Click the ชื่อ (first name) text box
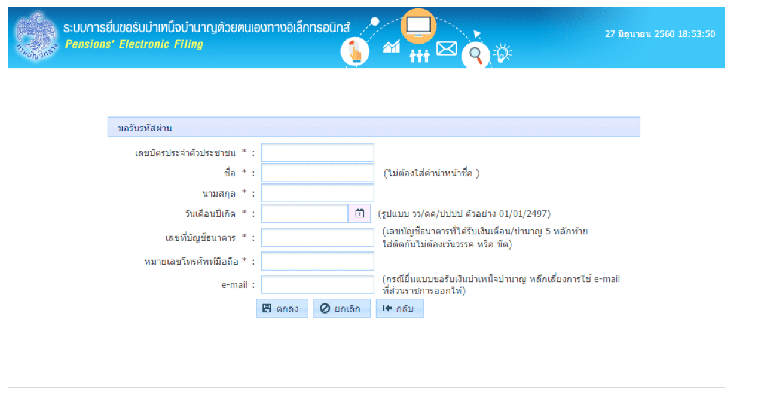 317,173
